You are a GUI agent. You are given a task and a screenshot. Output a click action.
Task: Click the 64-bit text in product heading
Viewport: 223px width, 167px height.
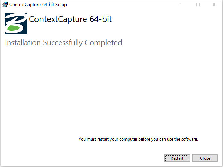point(101,19)
